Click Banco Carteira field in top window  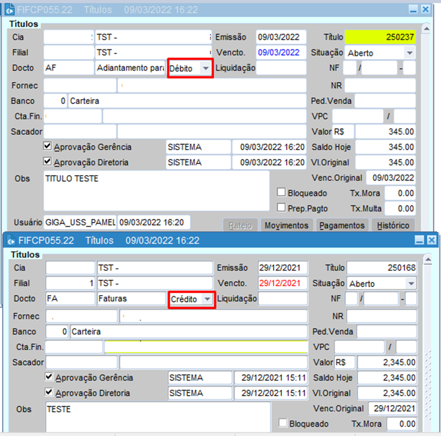(187, 101)
